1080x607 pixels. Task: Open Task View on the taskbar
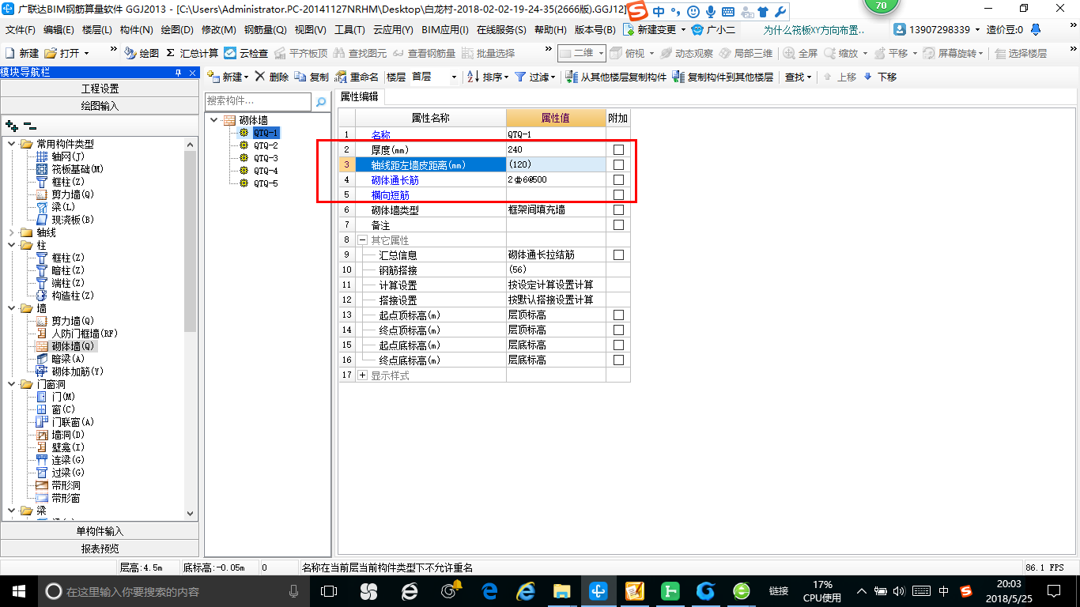coord(329,590)
